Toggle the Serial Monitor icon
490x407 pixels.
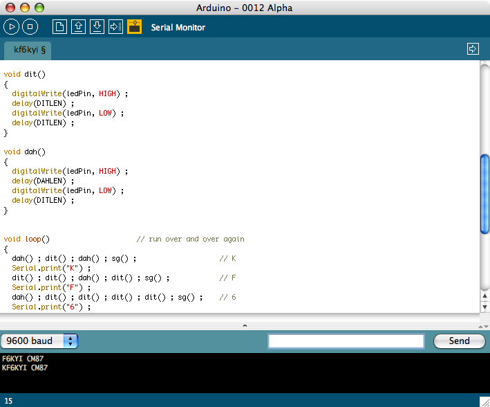pyautogui.click(x=134, y=27)
